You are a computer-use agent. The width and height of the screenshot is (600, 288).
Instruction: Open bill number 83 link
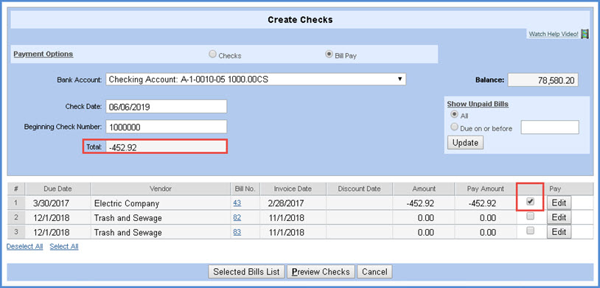click(x=237, y=232)
